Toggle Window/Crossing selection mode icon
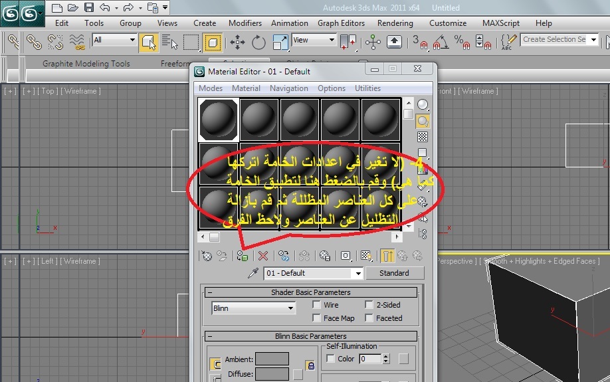Viewport: 610px width, 382px height. click(213, 42)
